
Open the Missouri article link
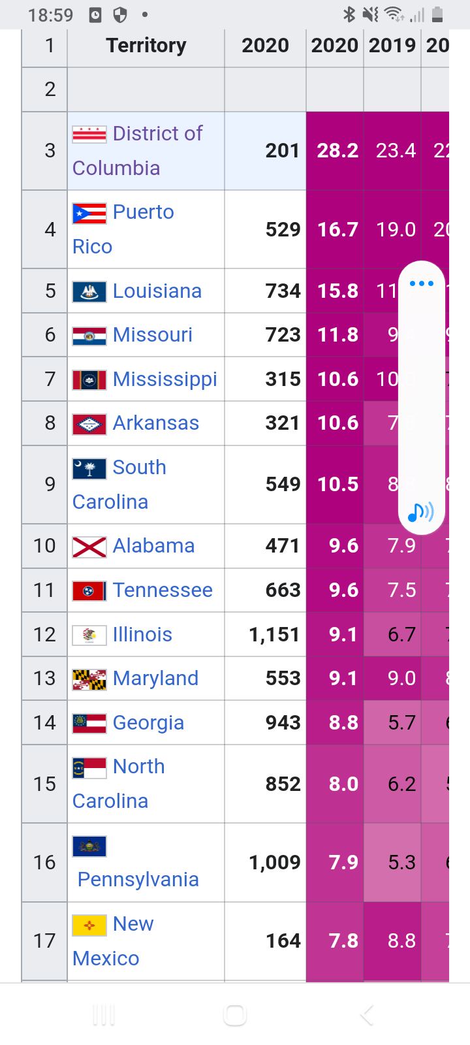click(152, 335)
